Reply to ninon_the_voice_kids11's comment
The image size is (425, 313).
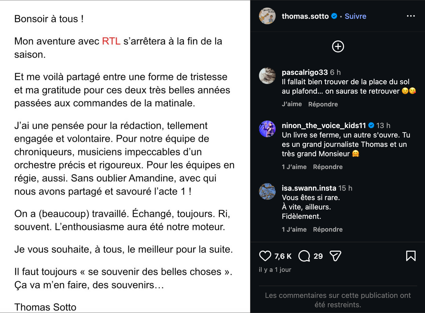[x=328, y=167]
